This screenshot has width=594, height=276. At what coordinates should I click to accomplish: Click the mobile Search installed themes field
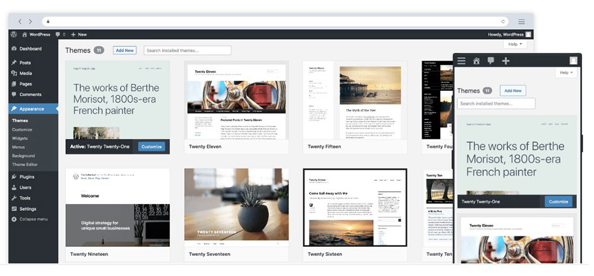[496, 103]
